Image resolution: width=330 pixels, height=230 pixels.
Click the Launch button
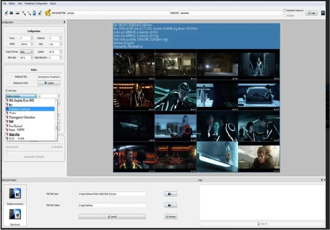click(112, 217)
